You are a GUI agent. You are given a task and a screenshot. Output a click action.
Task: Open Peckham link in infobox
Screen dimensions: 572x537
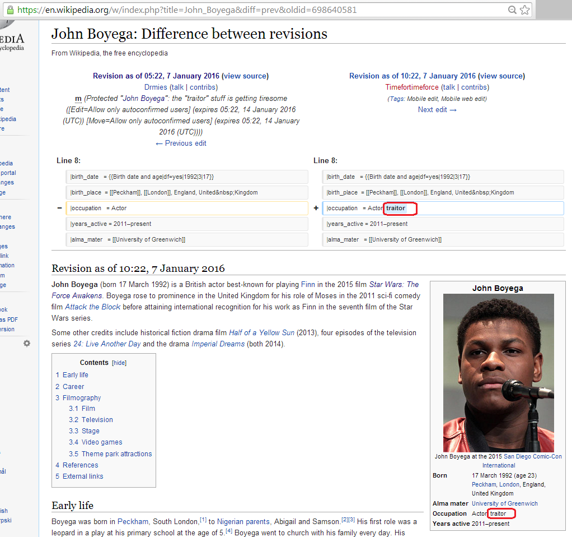[x=484, y=484]
